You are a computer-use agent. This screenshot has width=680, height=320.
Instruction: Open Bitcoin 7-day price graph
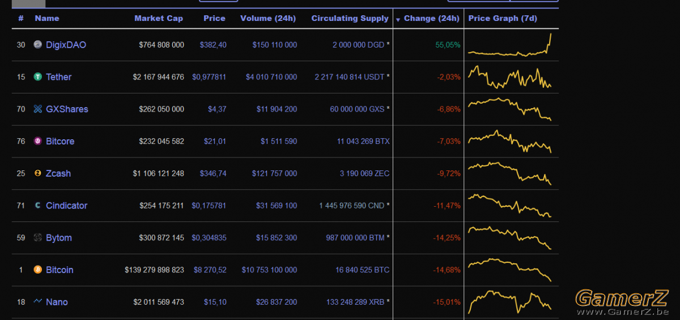click(x=510, y=270)
